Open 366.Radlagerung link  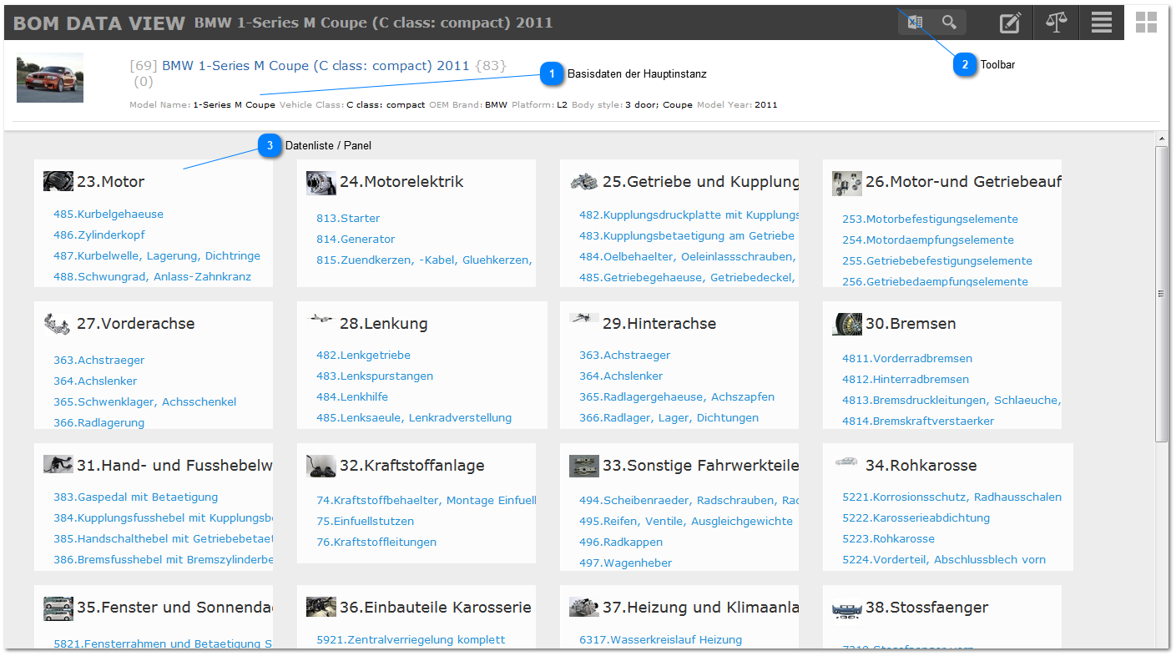tap(99, 423)
